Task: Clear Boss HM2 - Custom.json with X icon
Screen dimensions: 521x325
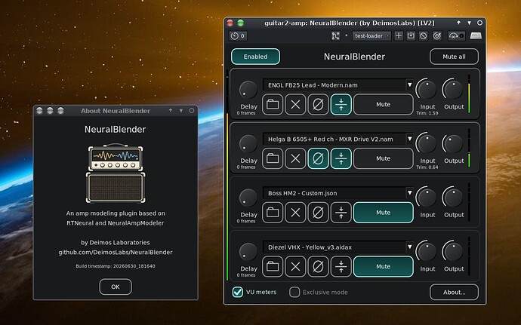Action: click(x=295, y=213)
